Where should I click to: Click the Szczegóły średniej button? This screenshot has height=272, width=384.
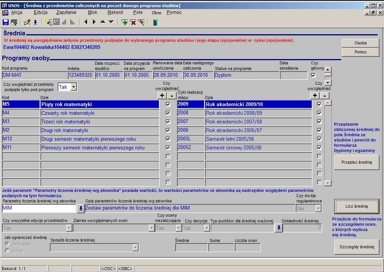tap(357, 247)
